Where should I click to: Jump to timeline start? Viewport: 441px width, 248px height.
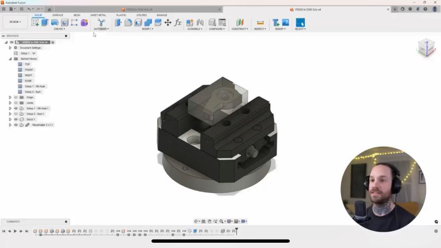(4, 231)
